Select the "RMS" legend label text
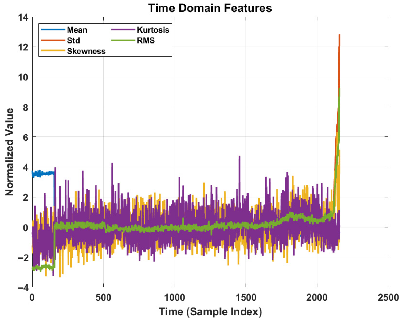This screenshot has height=321, width=401. click(x=146, y=41)
